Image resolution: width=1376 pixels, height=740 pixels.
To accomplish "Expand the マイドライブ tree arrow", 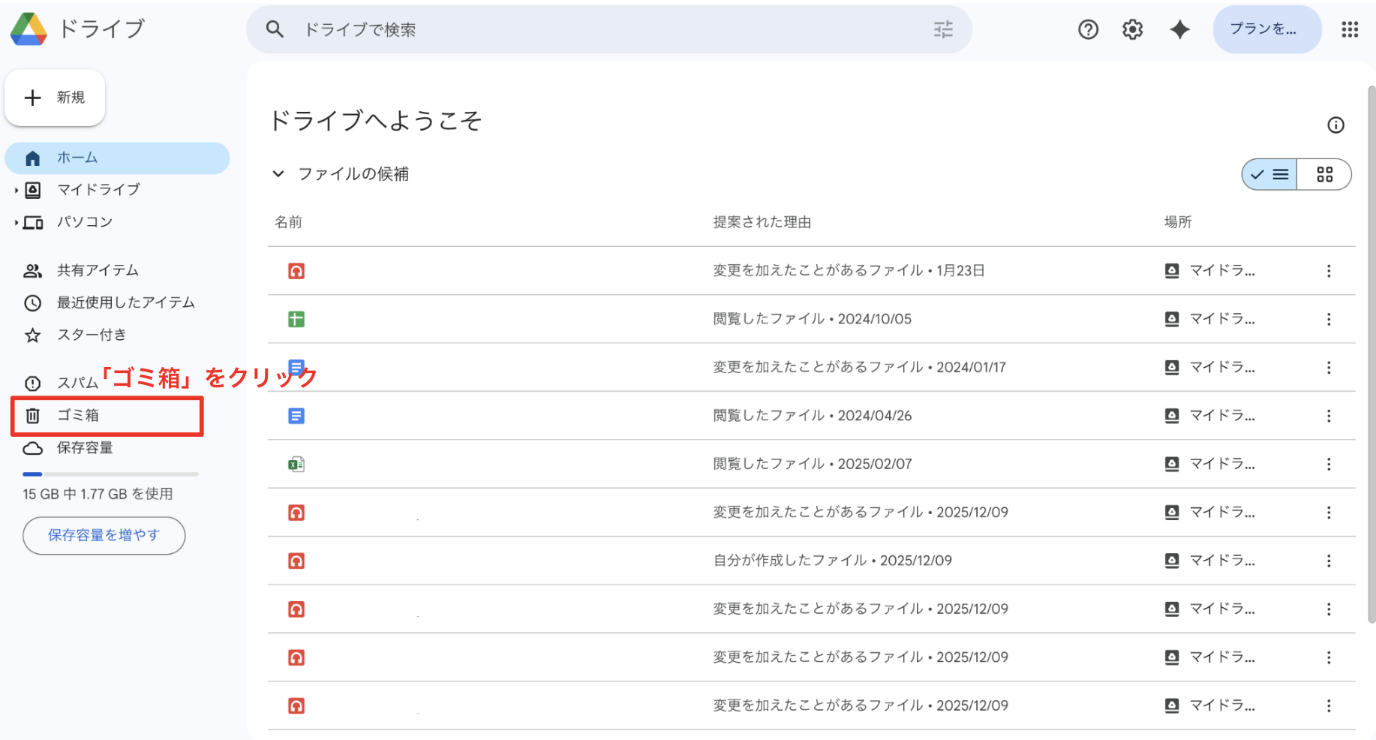I will [x=16, y=191].
